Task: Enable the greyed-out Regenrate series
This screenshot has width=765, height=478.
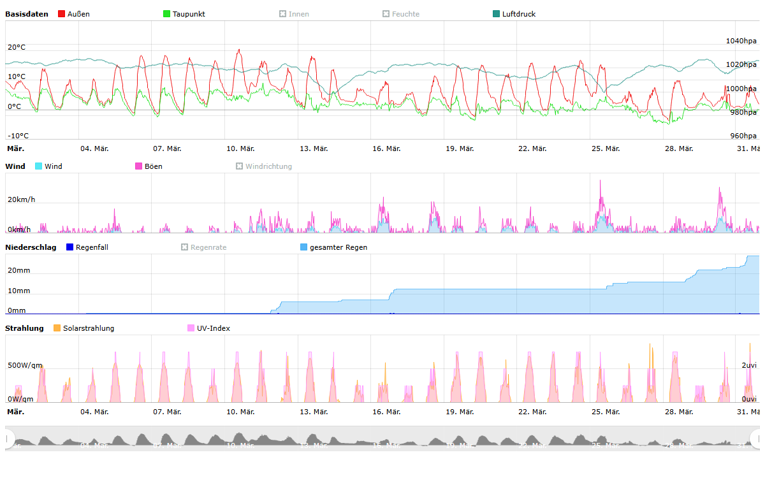Action: point(185,247)
